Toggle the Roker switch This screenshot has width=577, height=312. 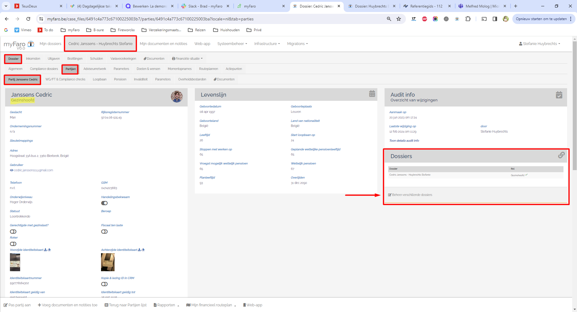pyautogui.click(x=13, y=244)
